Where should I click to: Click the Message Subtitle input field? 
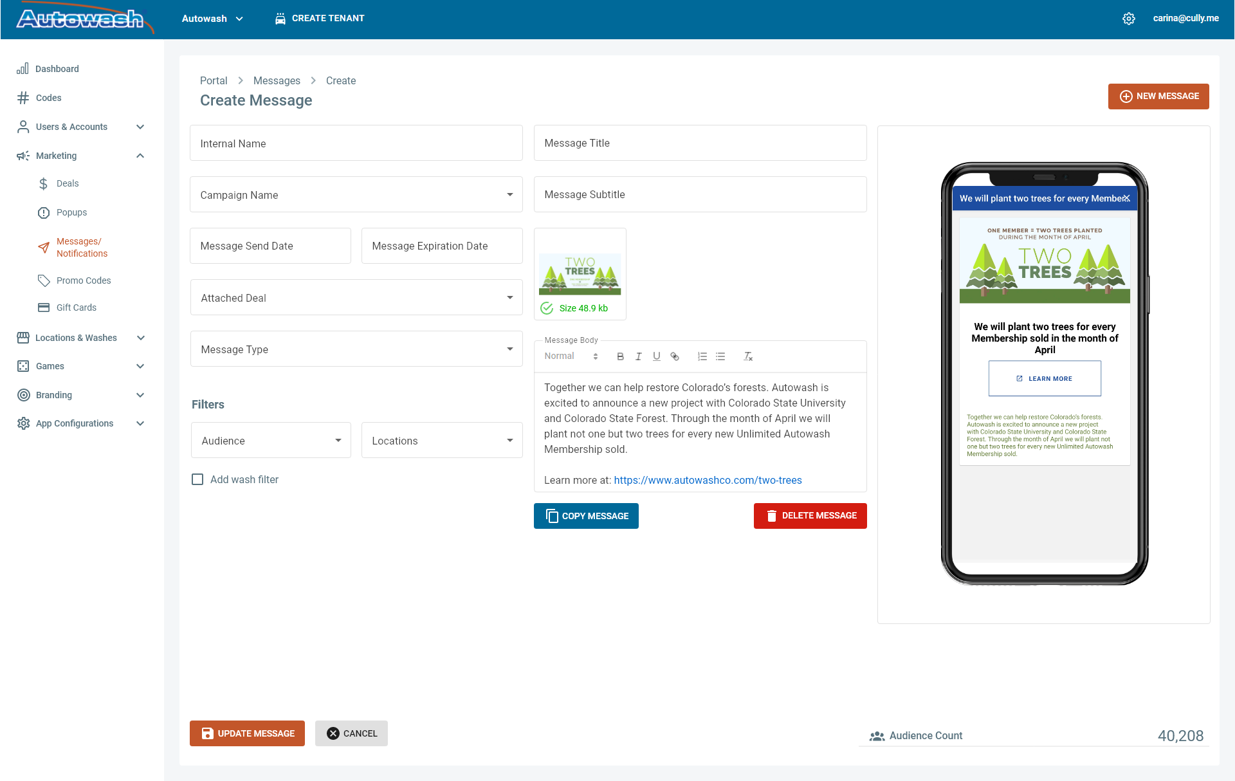click(x=700, y=194)
